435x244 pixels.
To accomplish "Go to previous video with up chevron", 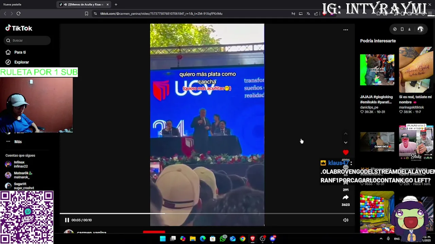I will [x=346, y=134].
